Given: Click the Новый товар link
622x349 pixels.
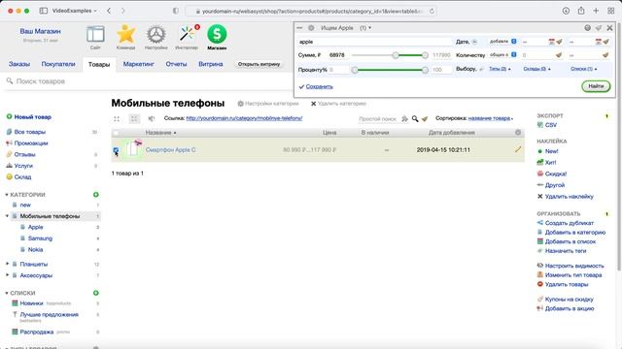Looking at the screenshot, I should point(32,116).
